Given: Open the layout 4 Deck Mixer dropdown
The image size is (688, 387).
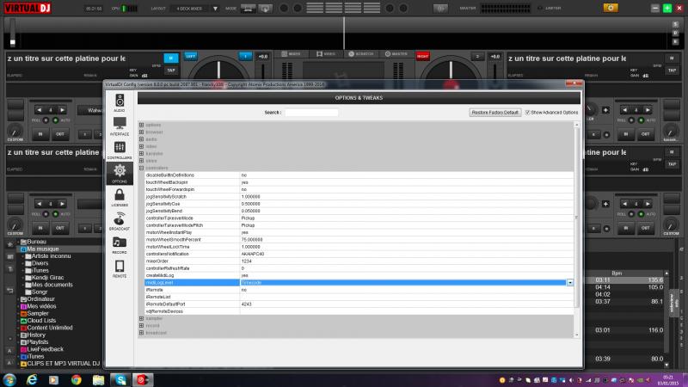Looking at the screenshot, I should pyautogui.click(x=215, y=9).
